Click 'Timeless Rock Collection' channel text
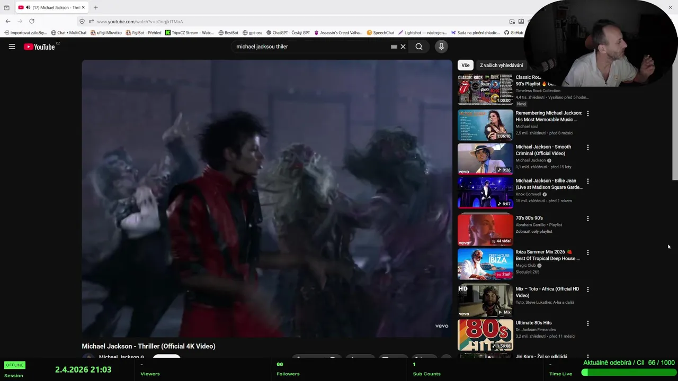Image resolution: width=678 pixels, height=381 pixels. tap(538, 90)
